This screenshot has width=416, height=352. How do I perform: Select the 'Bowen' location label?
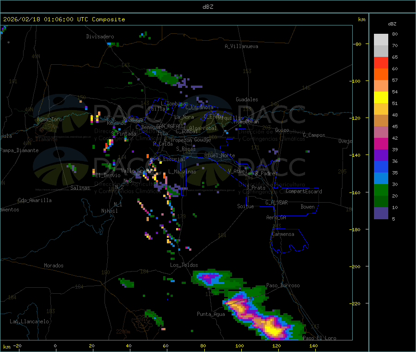308,207
